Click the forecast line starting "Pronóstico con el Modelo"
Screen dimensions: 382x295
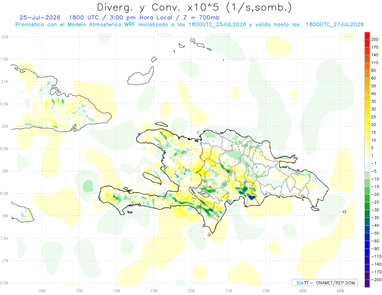click(189, 25)
